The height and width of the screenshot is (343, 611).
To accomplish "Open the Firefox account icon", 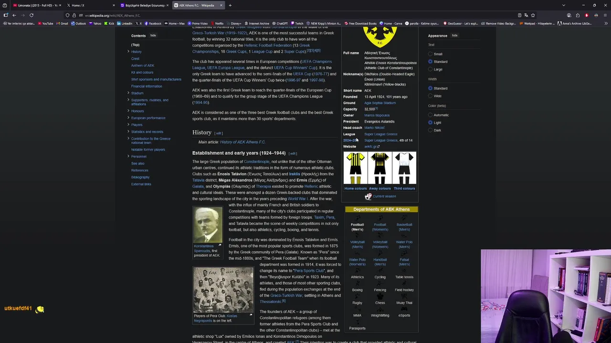I will pyautogui.click(x=569, y=15).
